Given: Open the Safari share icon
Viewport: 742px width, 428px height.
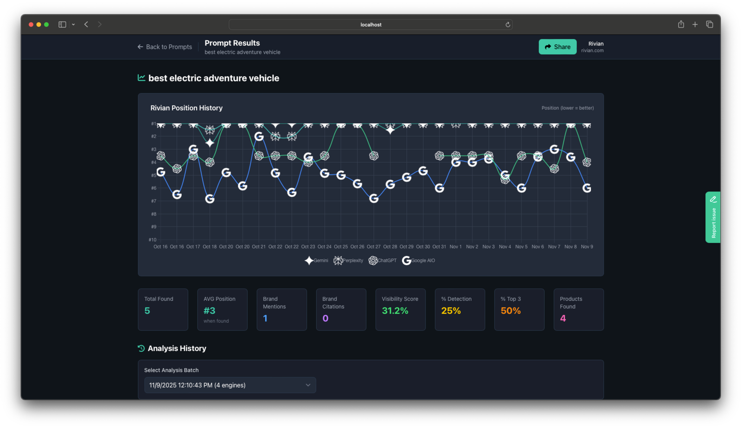Looking at the screenshot, I should (681, 24).
